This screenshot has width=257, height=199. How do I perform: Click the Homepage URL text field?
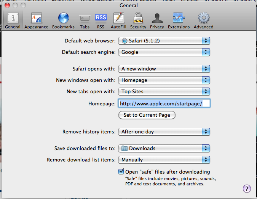(164, 103)
